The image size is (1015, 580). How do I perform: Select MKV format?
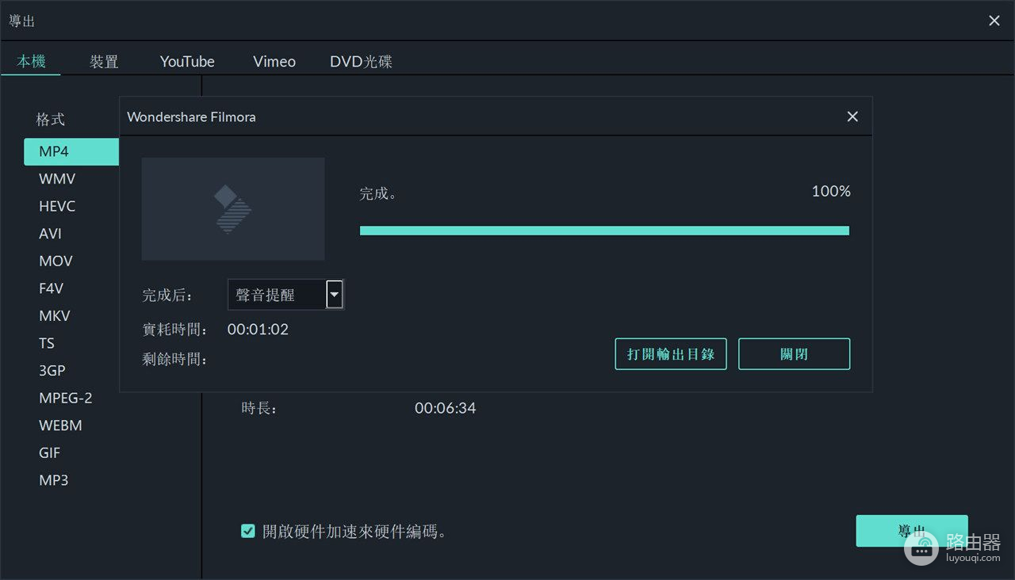click(x=55, y=315)
